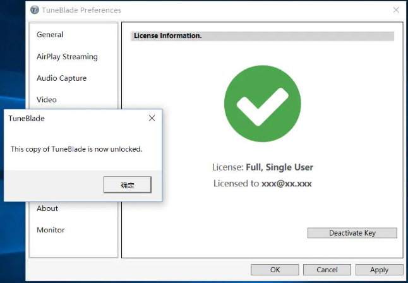This screenshot has width=408, height=283.
Task: Open the About section
Action: 47,208
